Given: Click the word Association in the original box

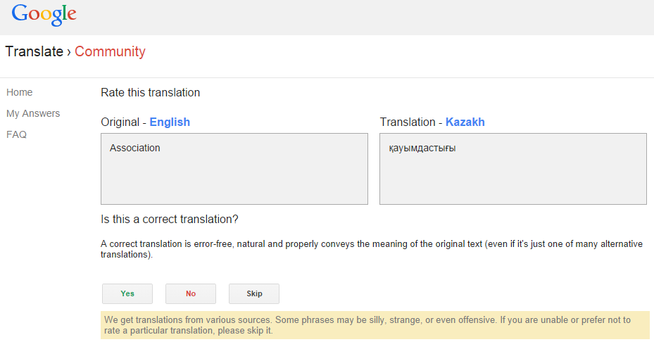Looking at the screenshot, I should 135,148.
